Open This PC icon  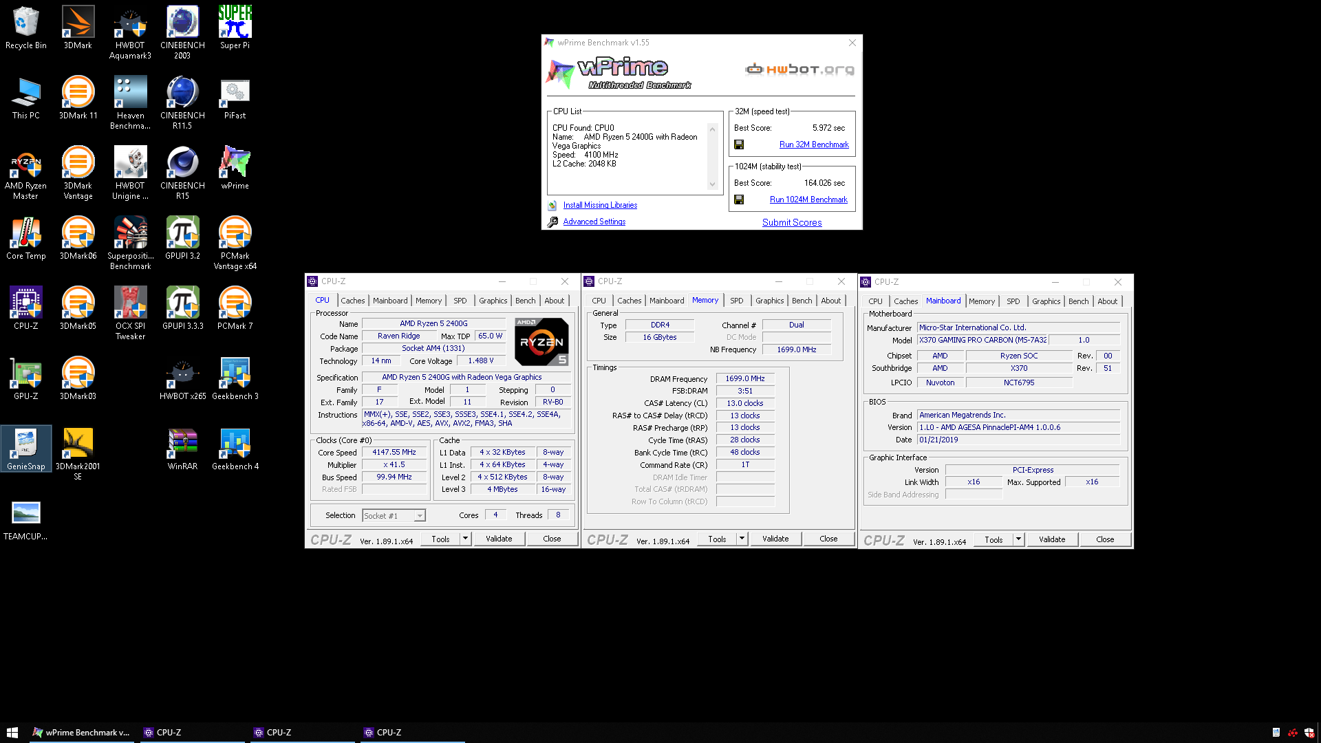[26, 98]
